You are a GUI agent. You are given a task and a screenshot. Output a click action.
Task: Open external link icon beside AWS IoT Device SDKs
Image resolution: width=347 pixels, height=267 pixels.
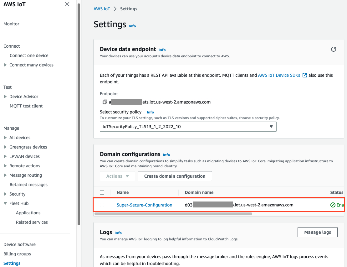(305, 75)
